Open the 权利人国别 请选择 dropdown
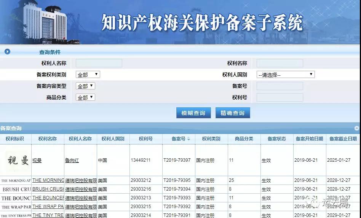The image size is (361, 218). tap(286, 75)
